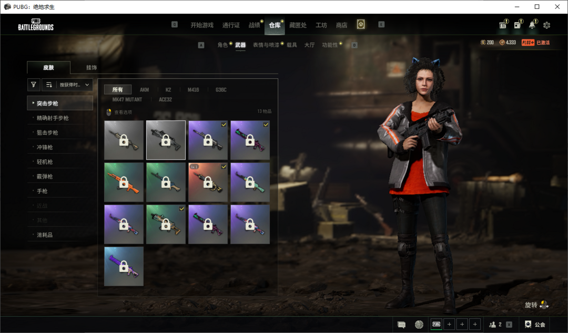568x333 pixels.
Task: Select the PUBG player card slot
Action: point(436,324)
